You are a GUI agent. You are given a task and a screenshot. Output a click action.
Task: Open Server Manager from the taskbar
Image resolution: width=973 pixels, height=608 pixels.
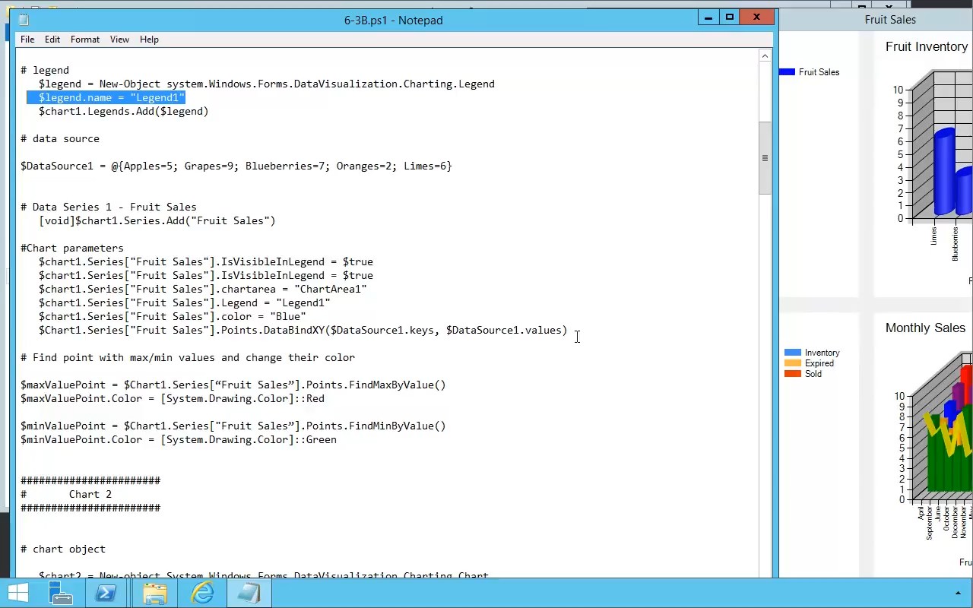tap(61, 593)
